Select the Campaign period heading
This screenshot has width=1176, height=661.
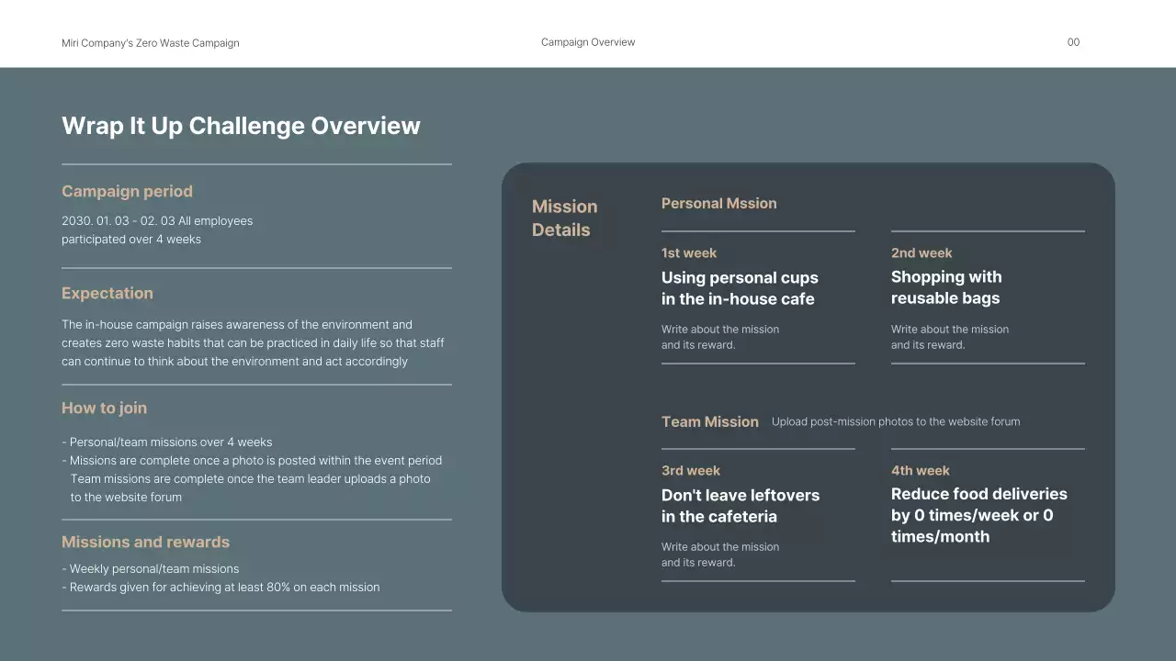[x=127, y=191]
